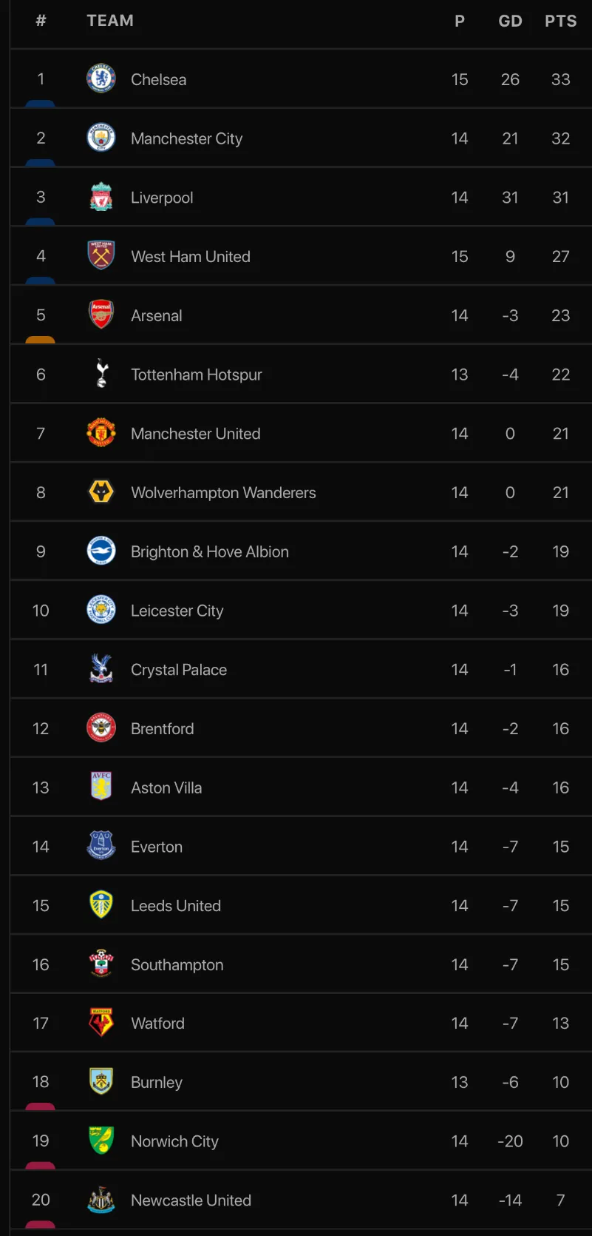
Task: Click the Manchester City club crest
Action: pos(101,138)
